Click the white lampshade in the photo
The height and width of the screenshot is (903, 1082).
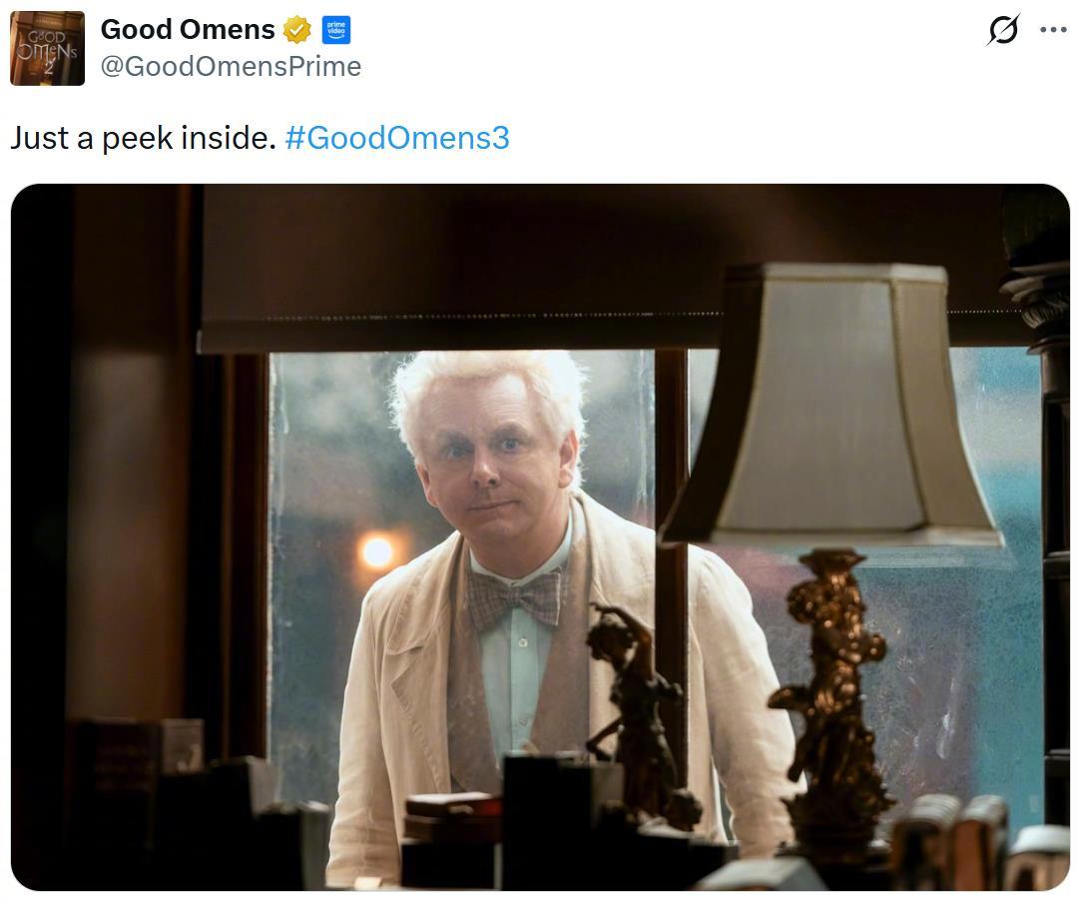[831, 406]
